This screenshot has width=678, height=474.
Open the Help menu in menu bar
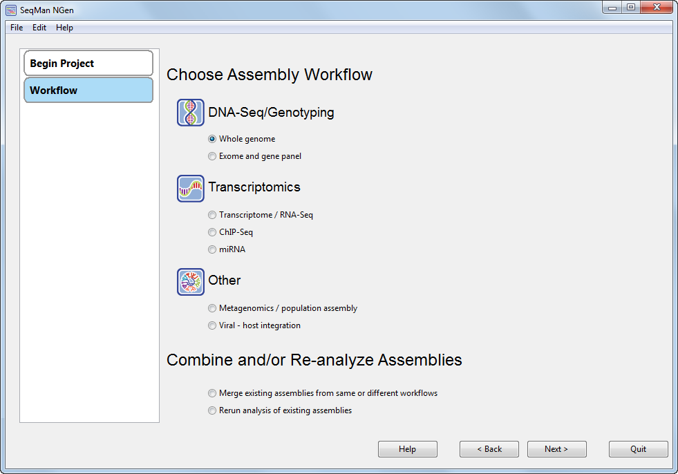click(64, 28)
